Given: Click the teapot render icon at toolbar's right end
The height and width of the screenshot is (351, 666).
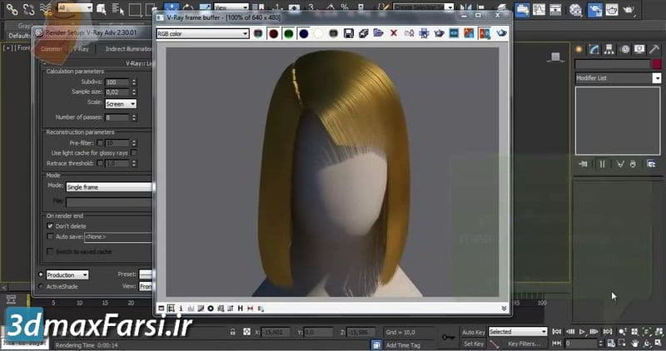Looking at the screenshot, I should pos(502,33).
